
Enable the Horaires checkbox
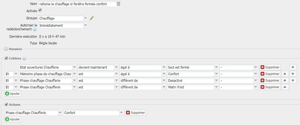(x=6, y=49)
